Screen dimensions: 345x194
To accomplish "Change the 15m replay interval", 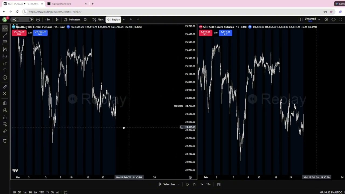I will 209,184.
